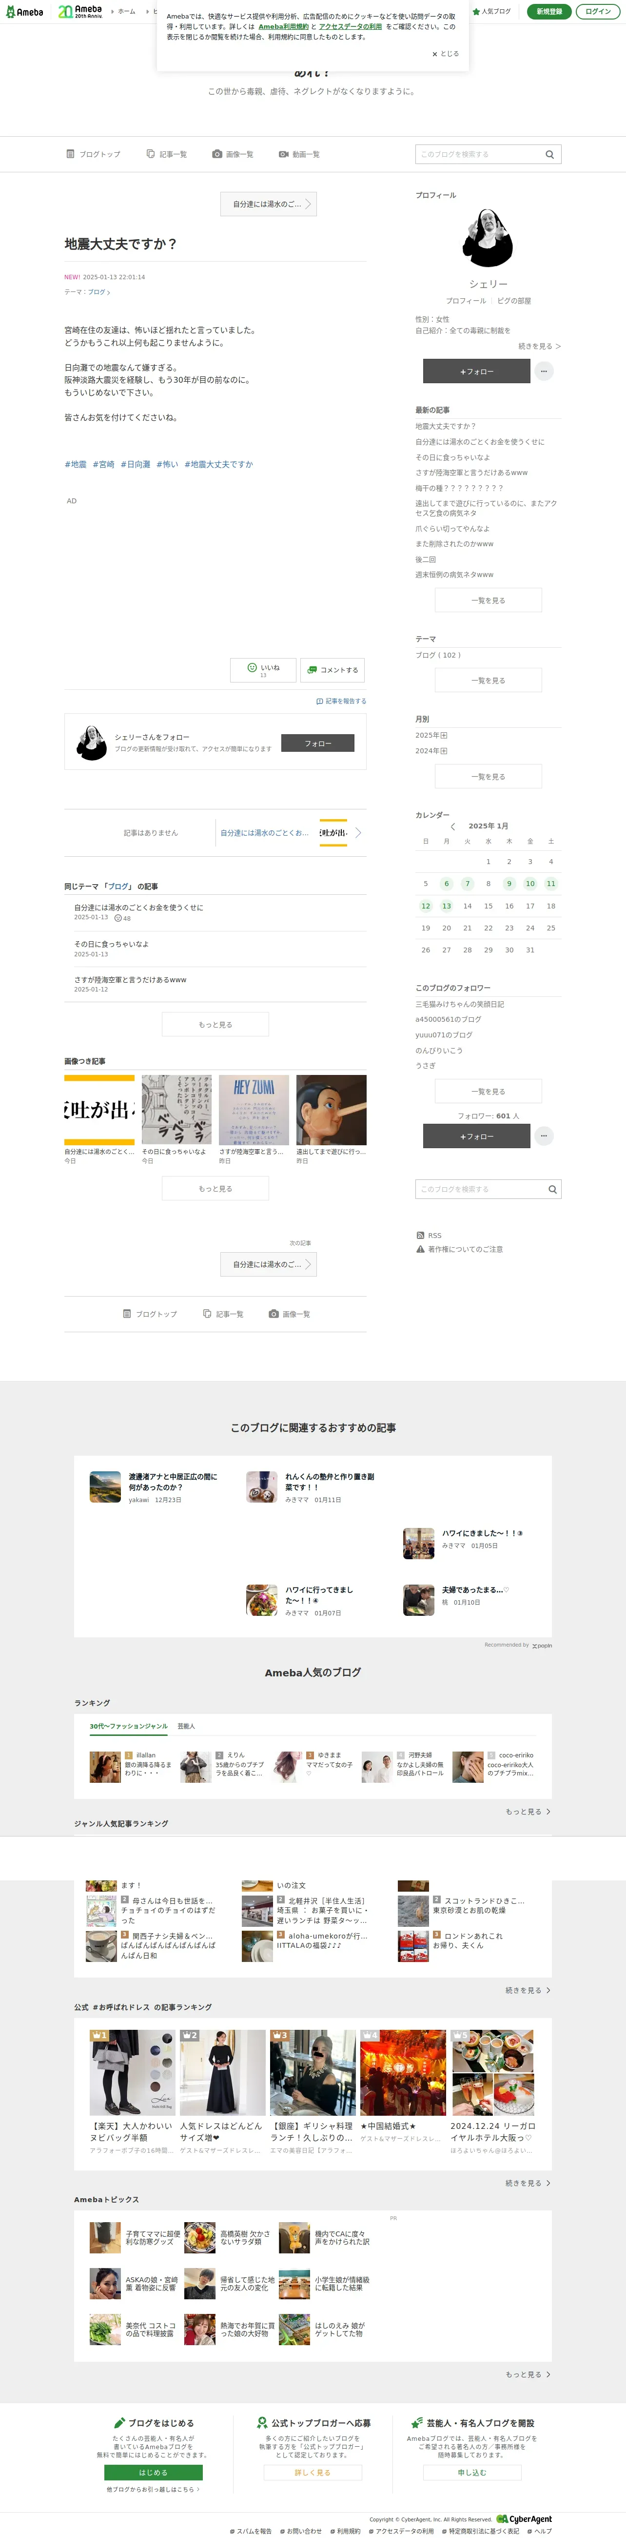Click the magnifier in the lower sidebar search box
This screenshot has width=626, height=2538.
pos(552,1189)
